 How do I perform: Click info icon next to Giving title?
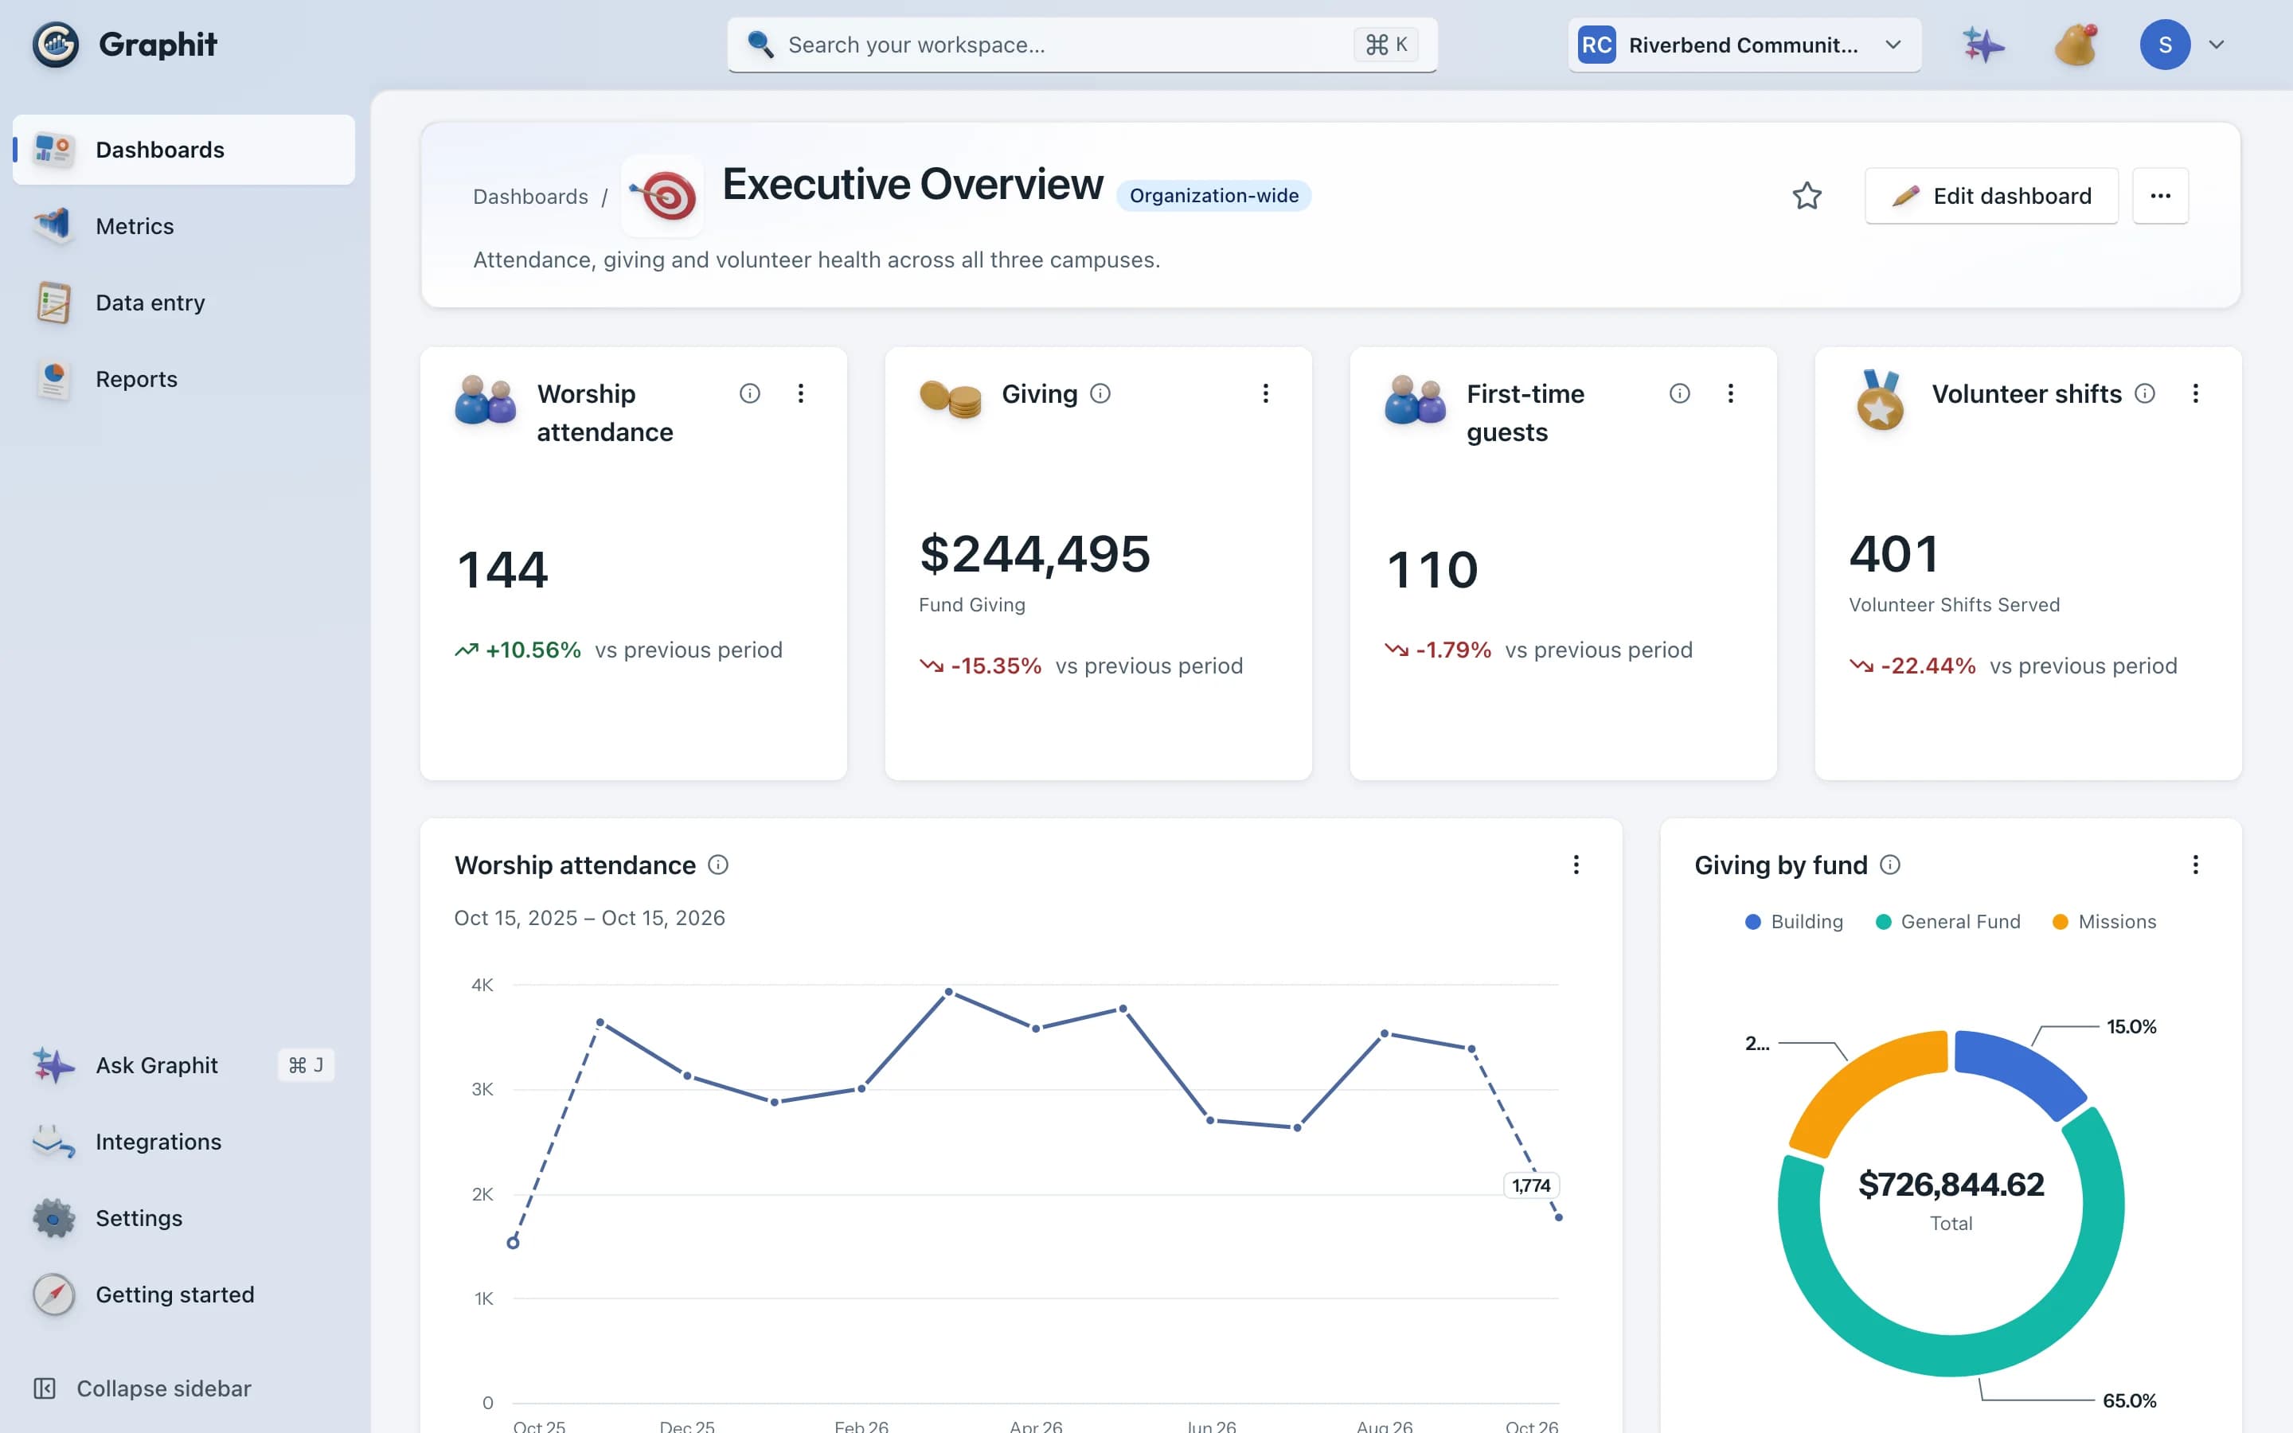coord(1100,393)
